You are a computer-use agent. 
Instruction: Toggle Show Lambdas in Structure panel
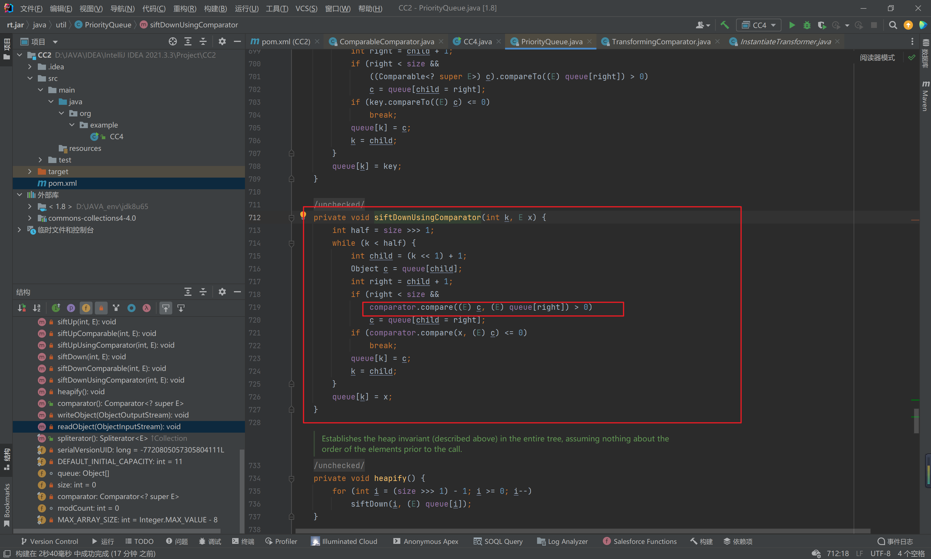click(146, 308)
